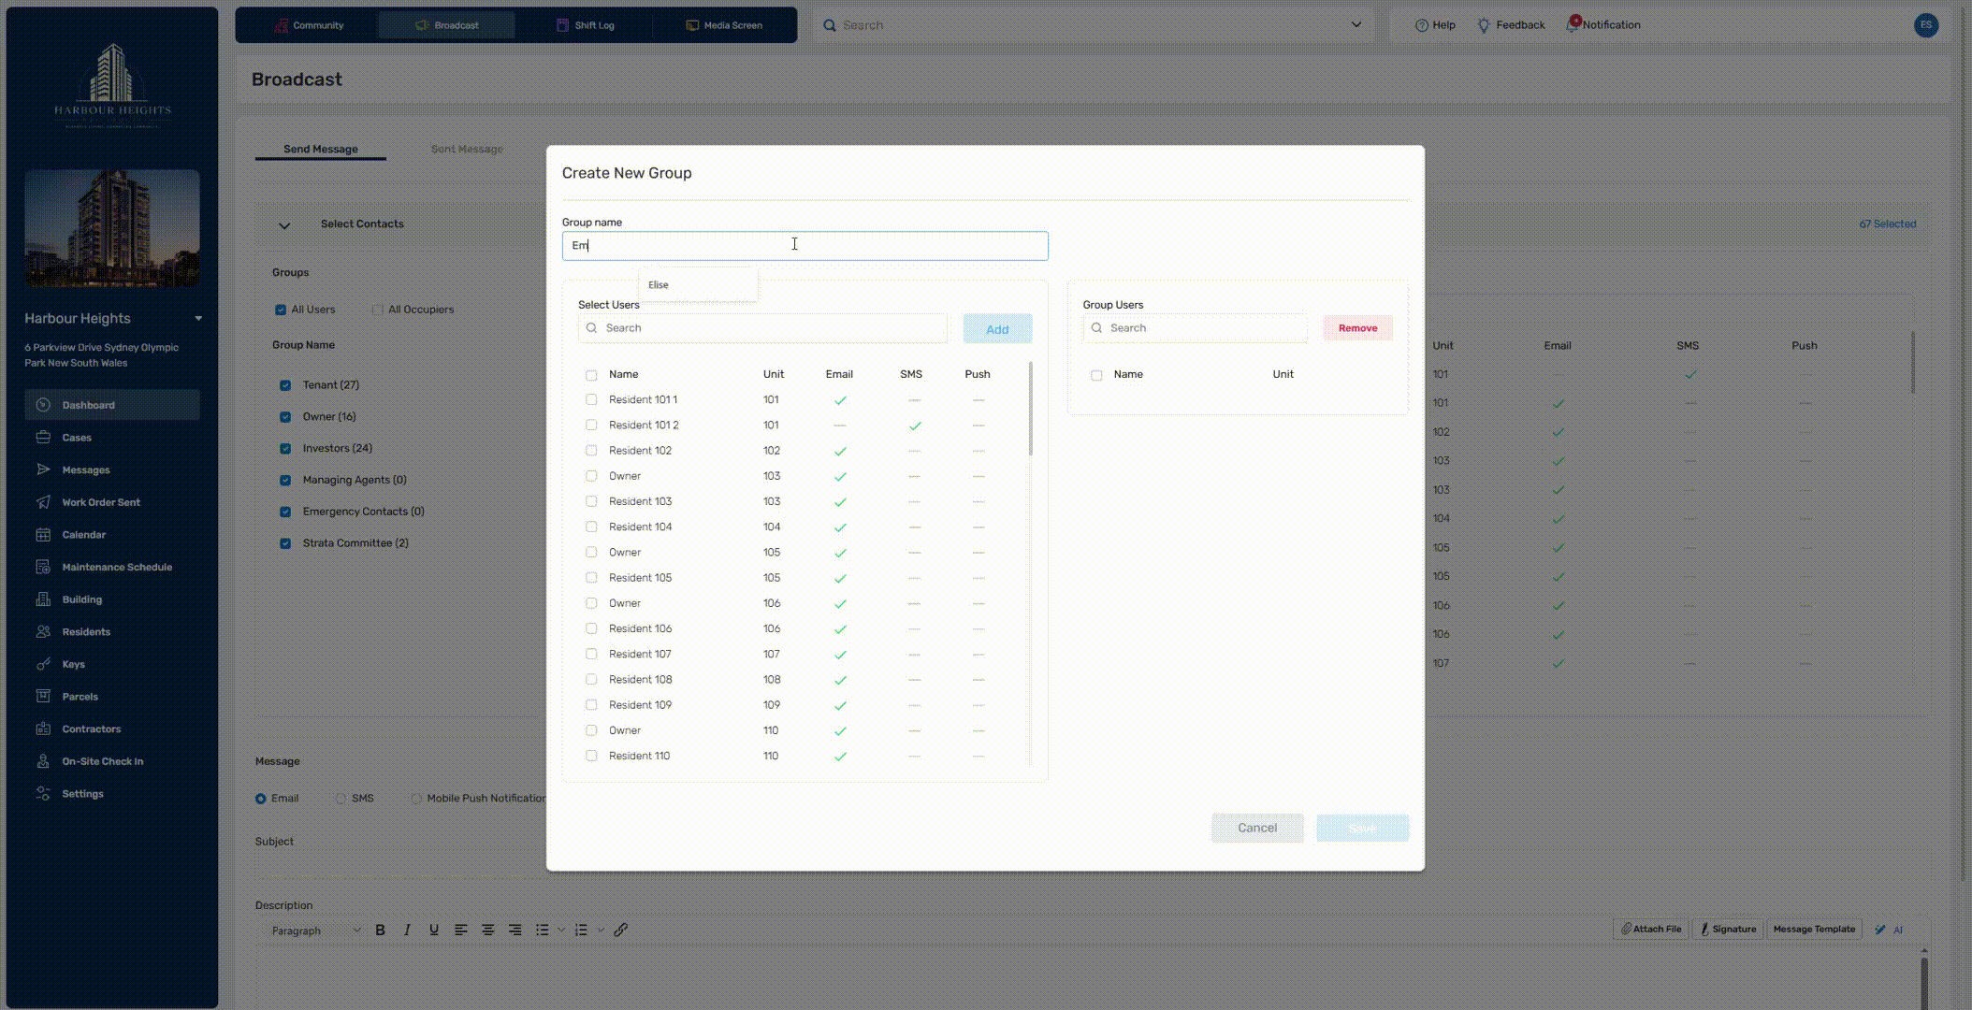Open the Message Template button
Screen dimensions: 1972x1010
coord(1814,929)
